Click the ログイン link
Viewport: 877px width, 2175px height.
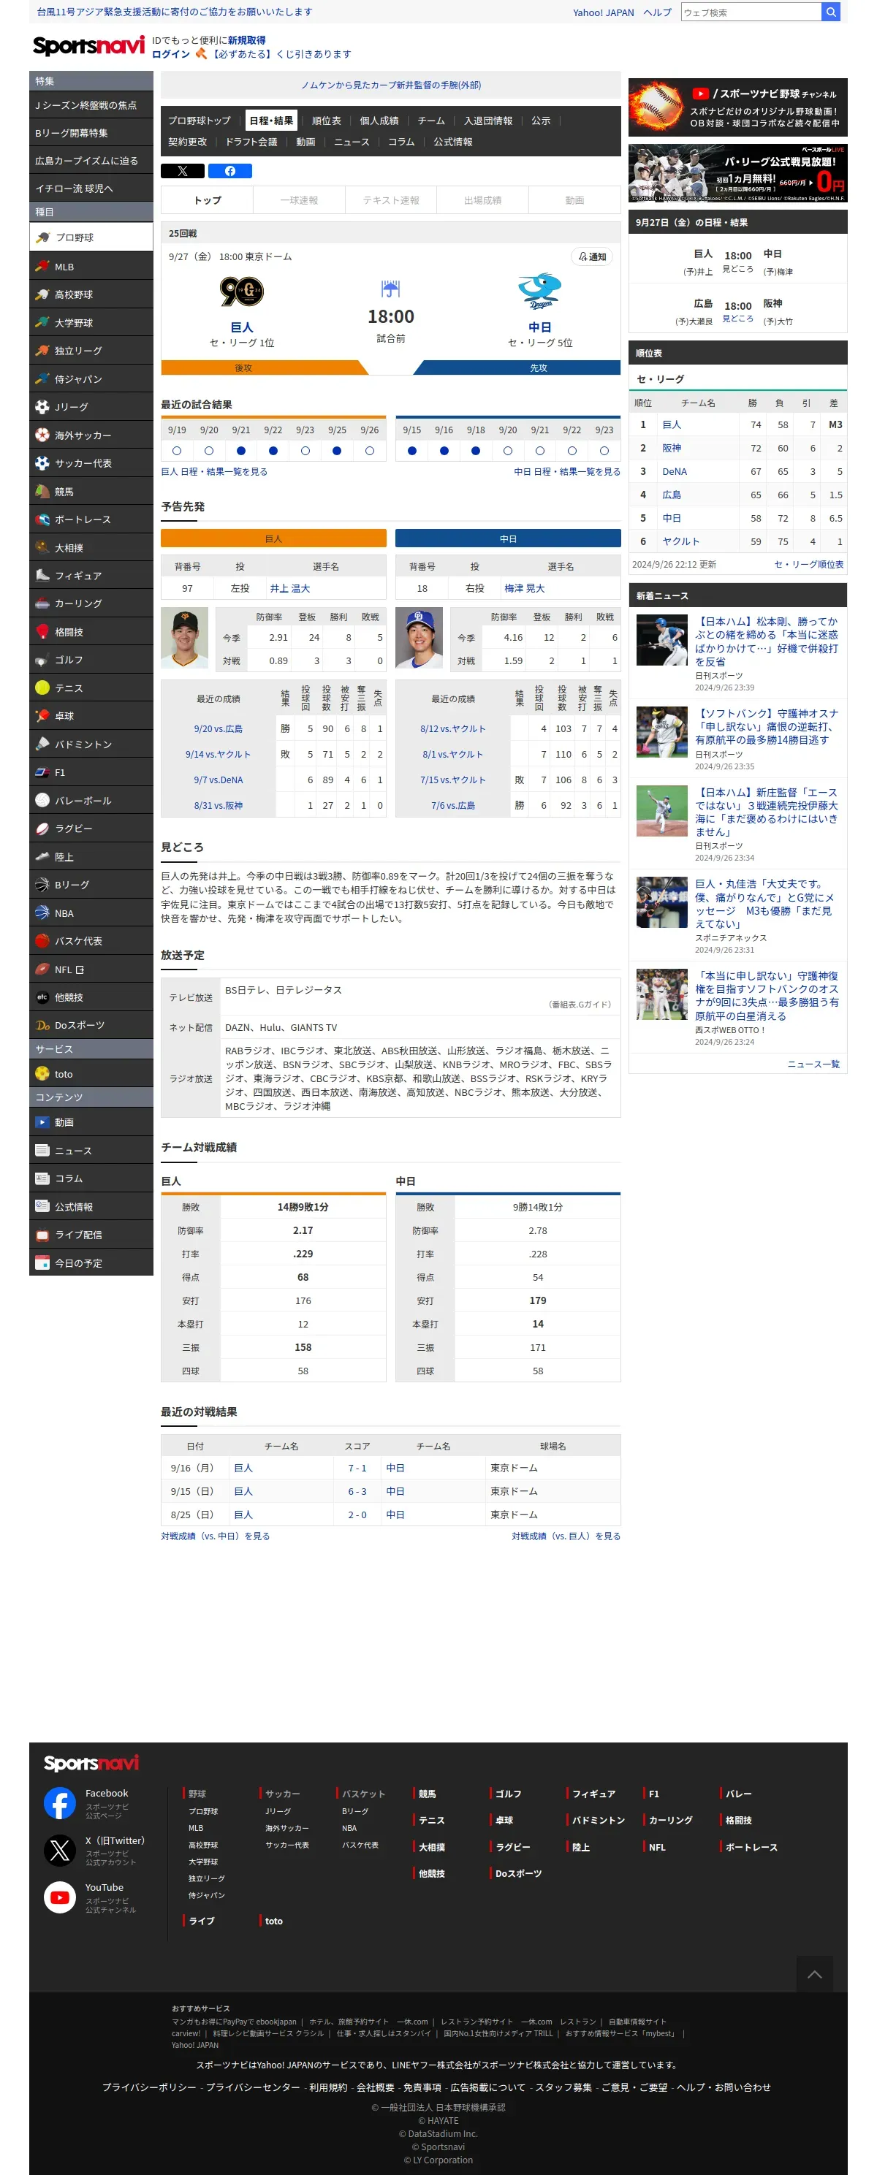[171, 54]
